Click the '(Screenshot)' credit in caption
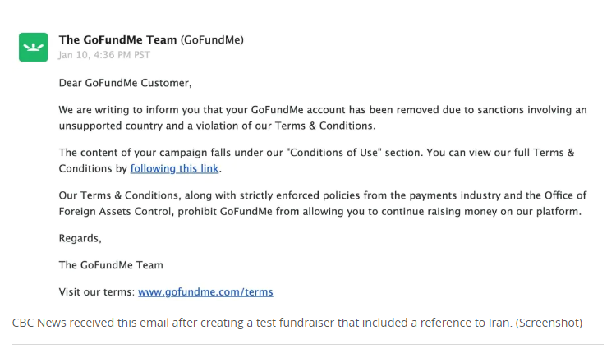 [549, 323]
